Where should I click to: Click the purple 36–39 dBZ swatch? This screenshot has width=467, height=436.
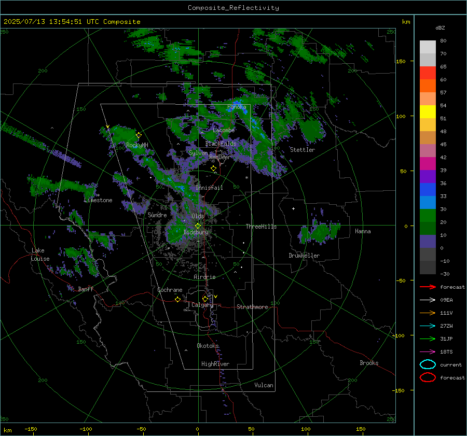[428, 177]
